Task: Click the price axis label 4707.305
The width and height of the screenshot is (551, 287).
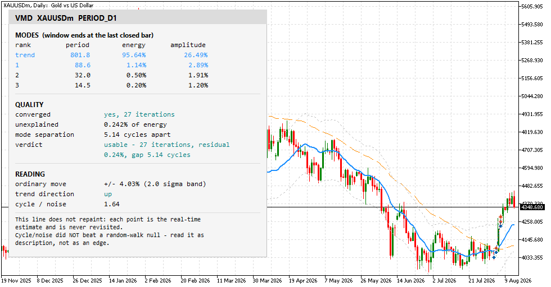Action: 532,150
